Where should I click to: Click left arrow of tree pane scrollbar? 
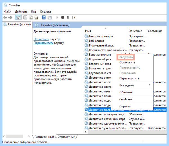coord(4,136)
